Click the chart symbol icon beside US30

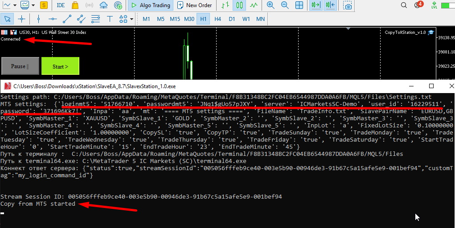pyautogui.click(x=13, y=32)
